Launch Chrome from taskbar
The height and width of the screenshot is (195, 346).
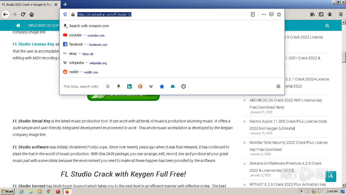pyautogui.click(x=49, y=191)
